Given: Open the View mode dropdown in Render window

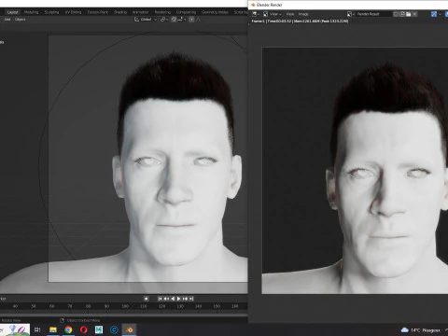Looking at the screenshot, I should click(273, 14).
